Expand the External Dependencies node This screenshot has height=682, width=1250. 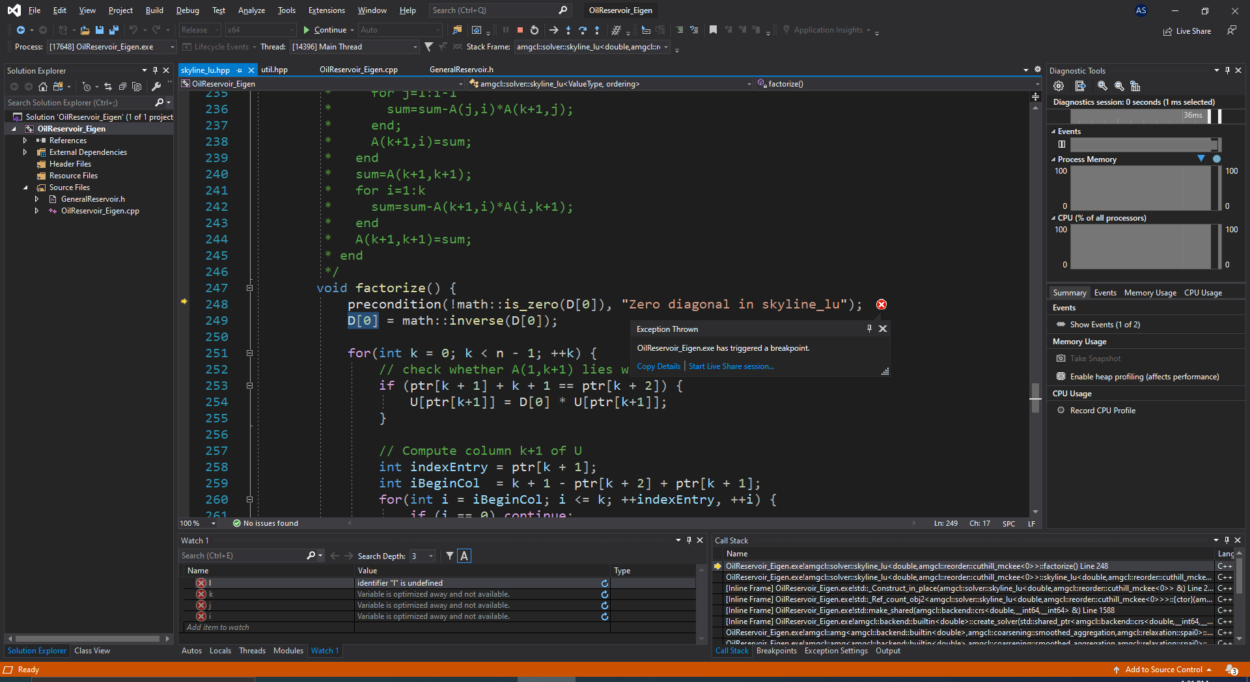click(x=25, y=152)
